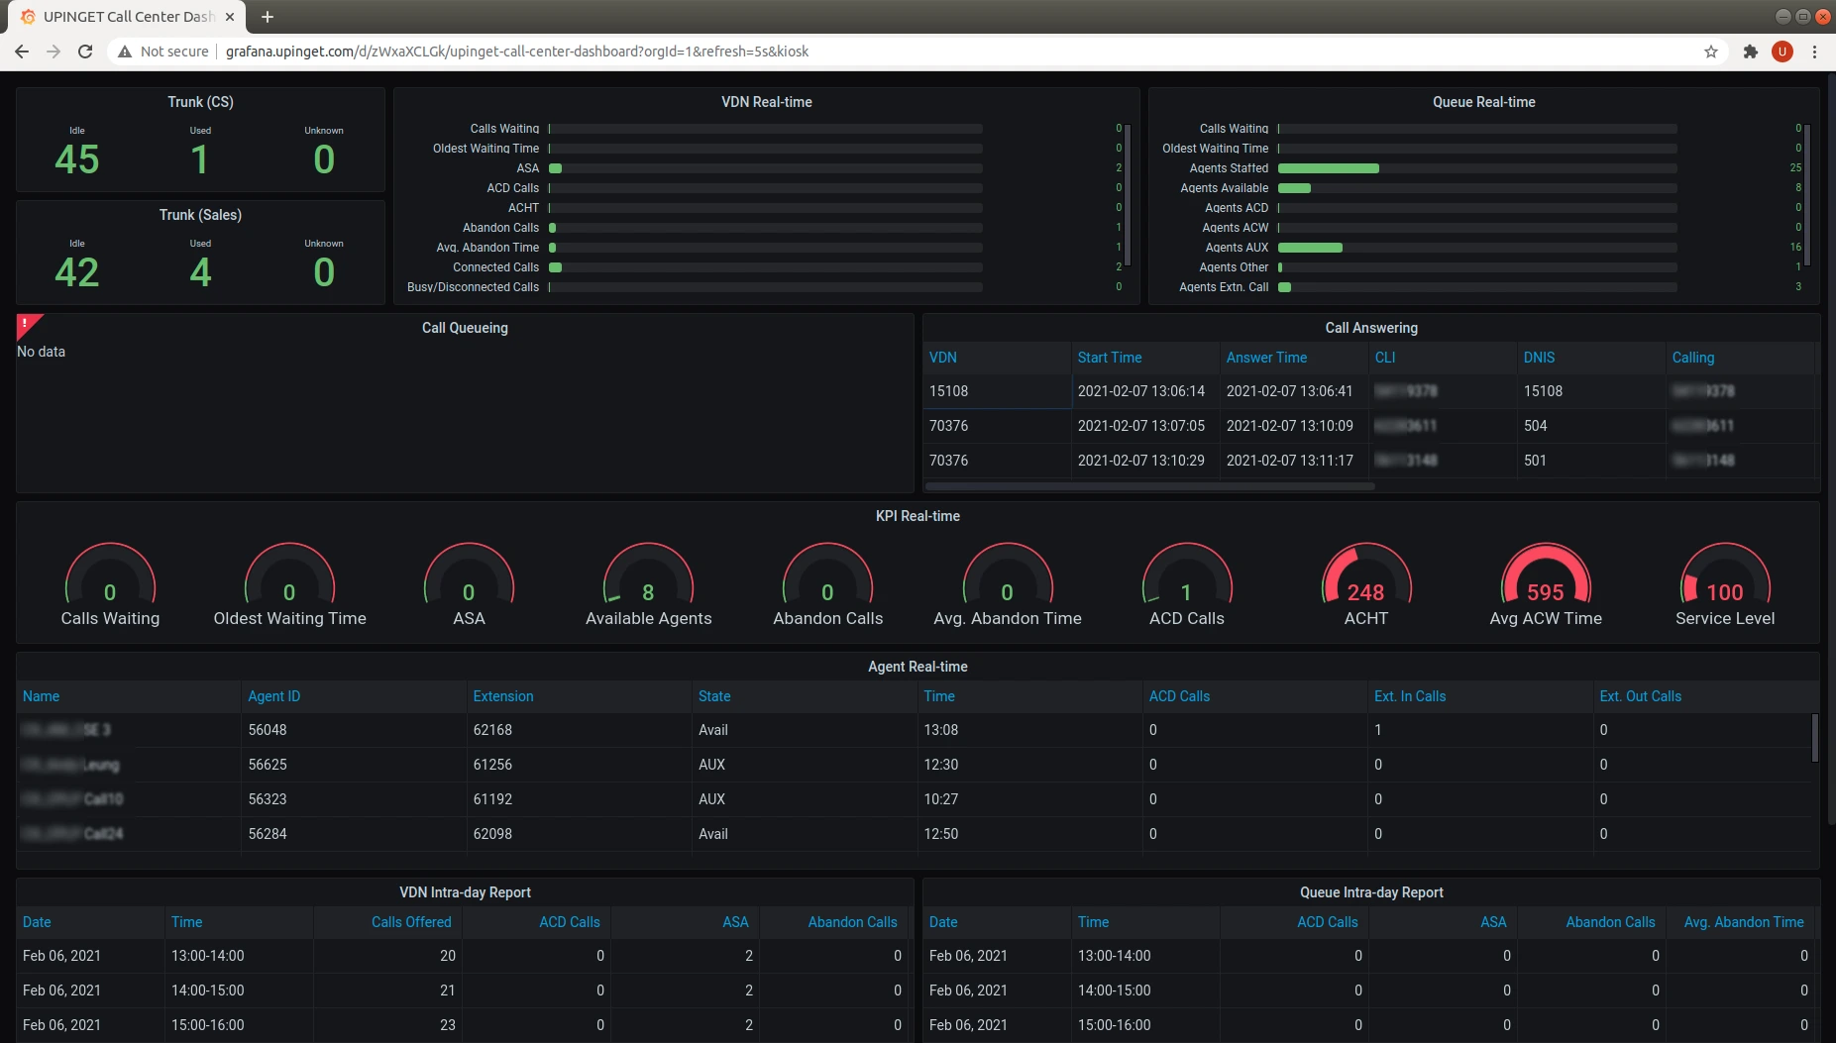Sort Agent Real-time by Ext. Out Calls
Screen dimensions: 1836x1043
(x=1640, y=696)
